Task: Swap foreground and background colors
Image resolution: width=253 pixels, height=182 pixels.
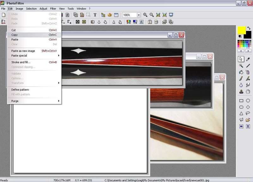Action: (x=249, y=28)
